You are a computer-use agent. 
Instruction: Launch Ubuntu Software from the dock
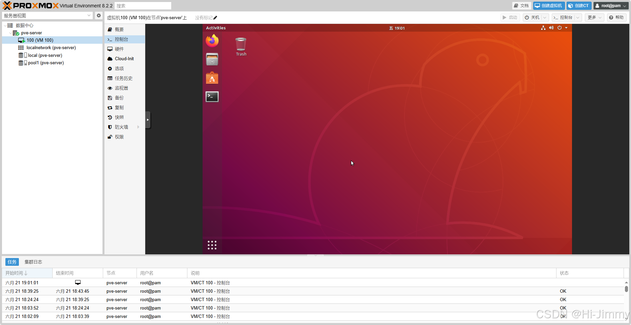point(212,78)
